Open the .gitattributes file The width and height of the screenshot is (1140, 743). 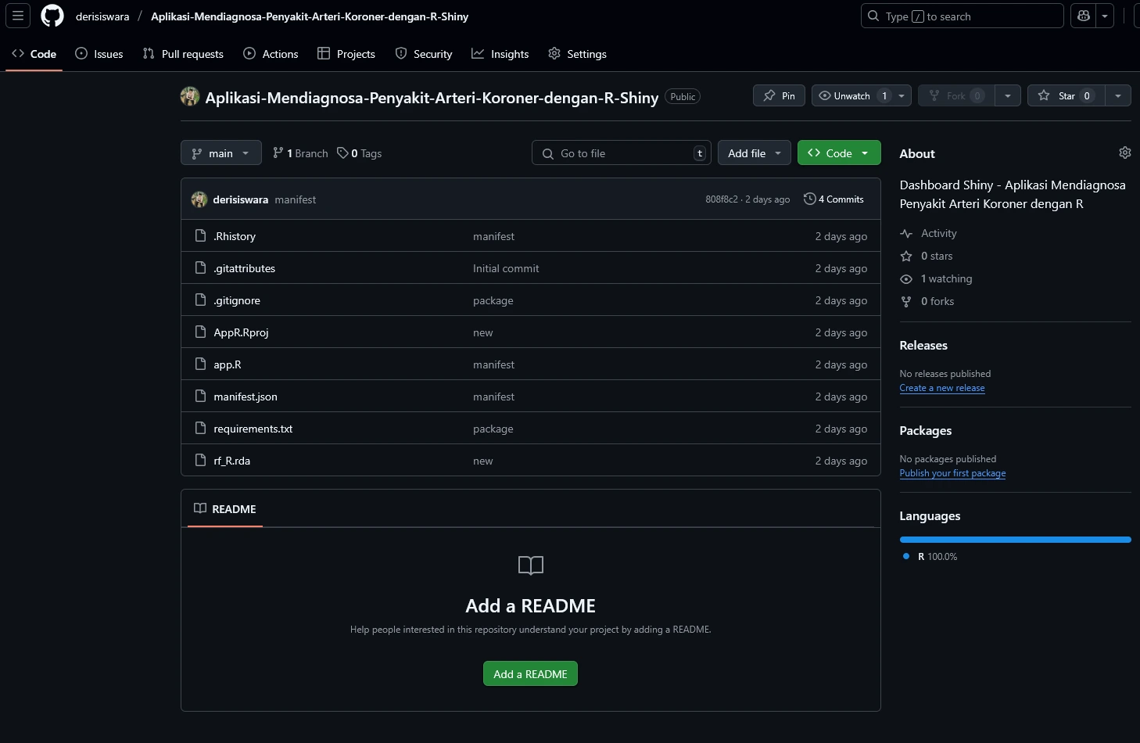pos(245,268)
